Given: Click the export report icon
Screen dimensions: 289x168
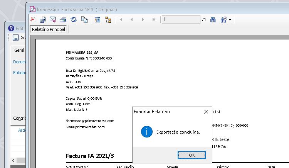Looking at the screenshot, I should [43, 19].
